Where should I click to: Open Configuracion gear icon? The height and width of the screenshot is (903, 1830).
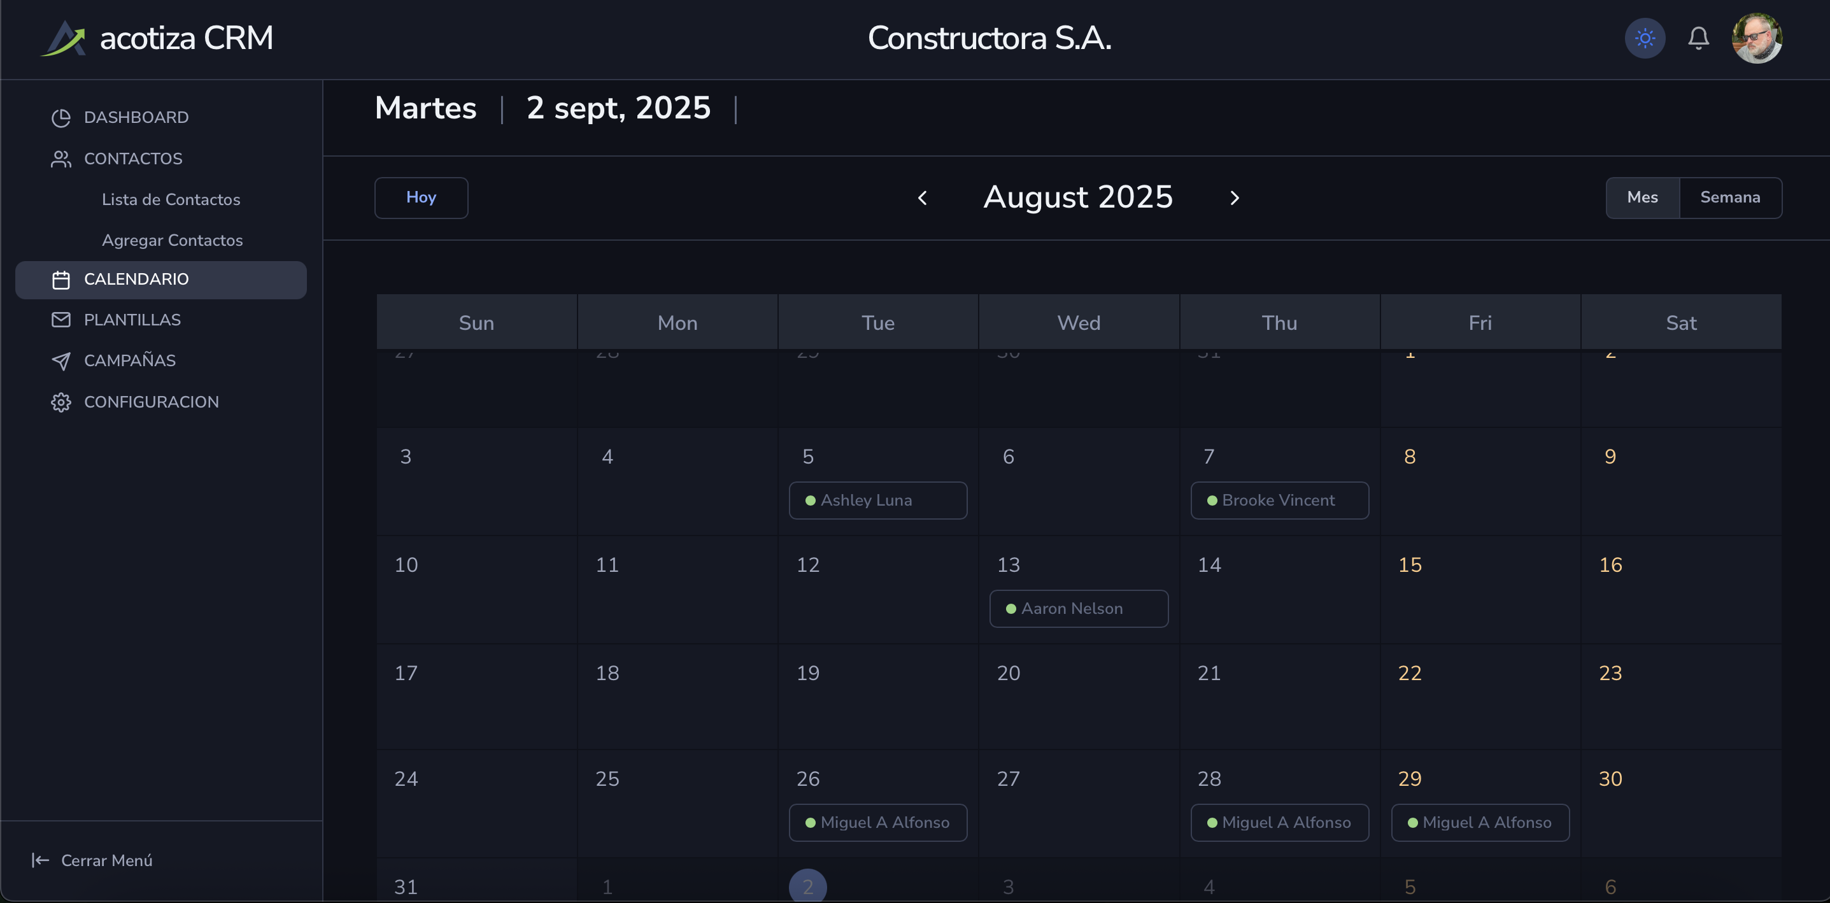click(x=61, y=402)
